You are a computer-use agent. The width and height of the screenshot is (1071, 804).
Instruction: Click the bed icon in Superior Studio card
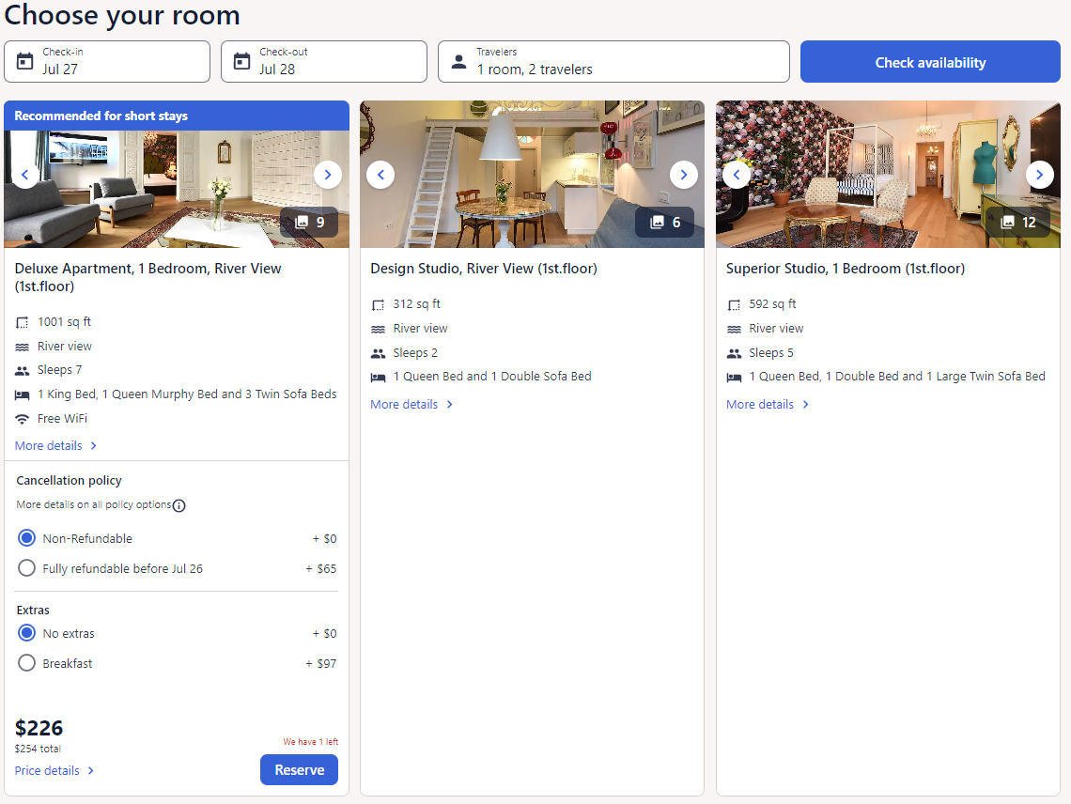pyautogui.click(x=735, y=377)
